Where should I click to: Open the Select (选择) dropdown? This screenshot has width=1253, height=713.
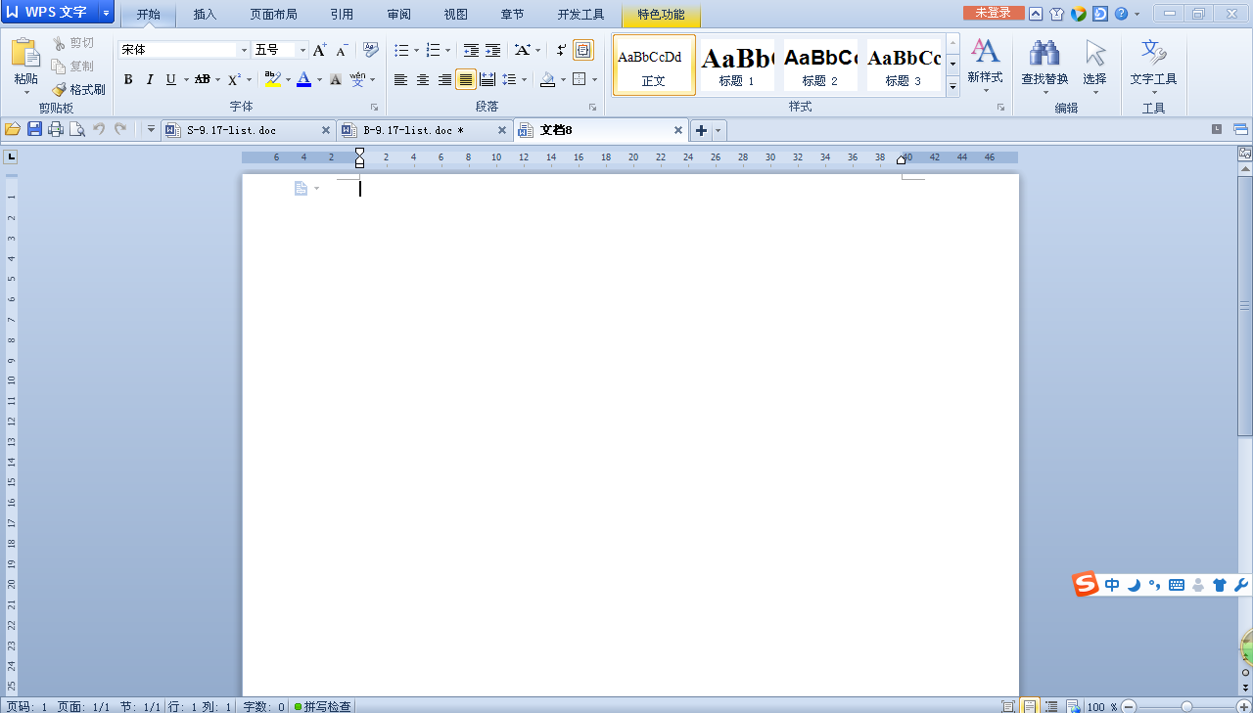[x=1094, y=64]
